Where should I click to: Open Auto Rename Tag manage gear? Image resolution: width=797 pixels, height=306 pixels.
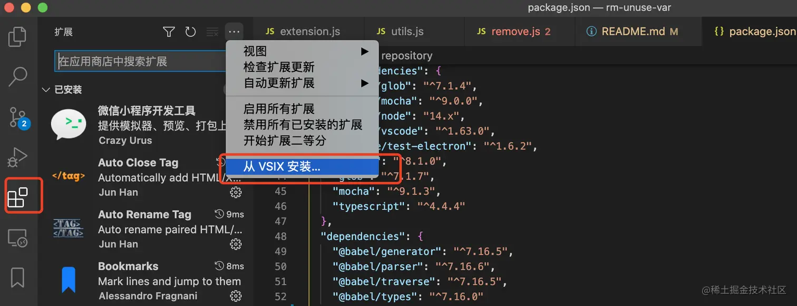click(x=236, y=244)
